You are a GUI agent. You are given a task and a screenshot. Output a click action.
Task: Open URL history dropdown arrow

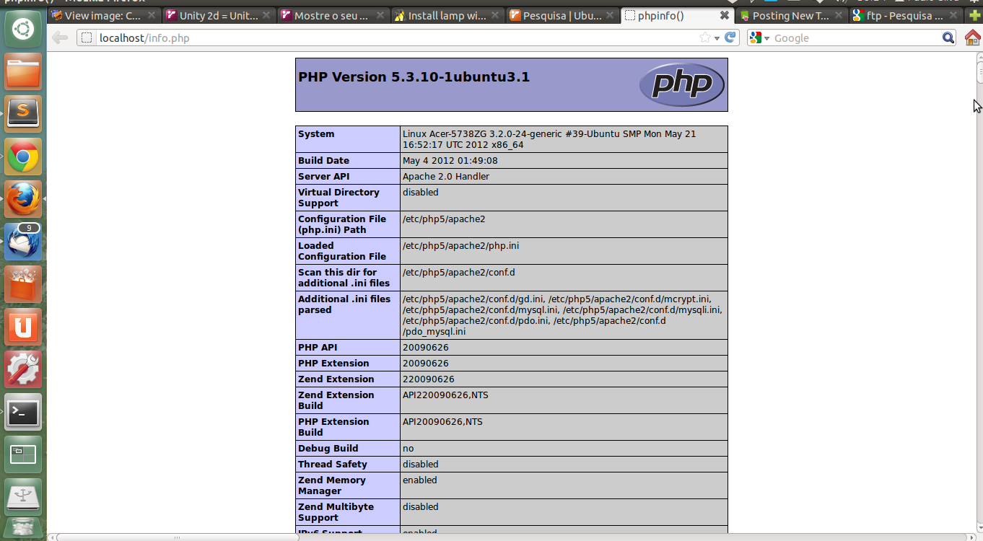717,38
